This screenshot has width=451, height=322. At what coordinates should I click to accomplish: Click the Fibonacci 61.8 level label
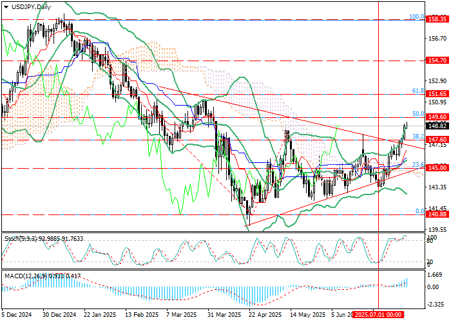coord(418,91)
